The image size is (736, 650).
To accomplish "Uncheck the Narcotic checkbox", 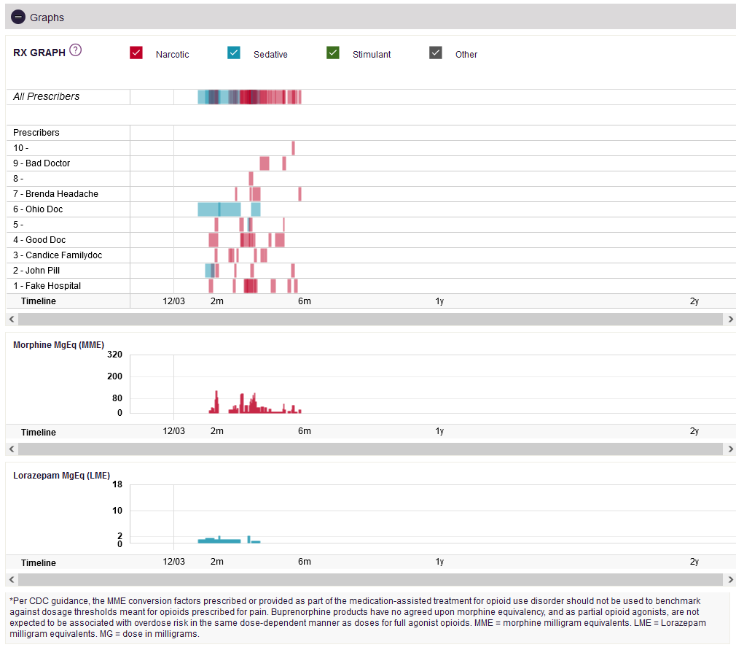I will click(136, 53).
